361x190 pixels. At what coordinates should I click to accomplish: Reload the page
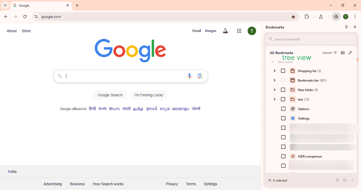tap(25, 17)
